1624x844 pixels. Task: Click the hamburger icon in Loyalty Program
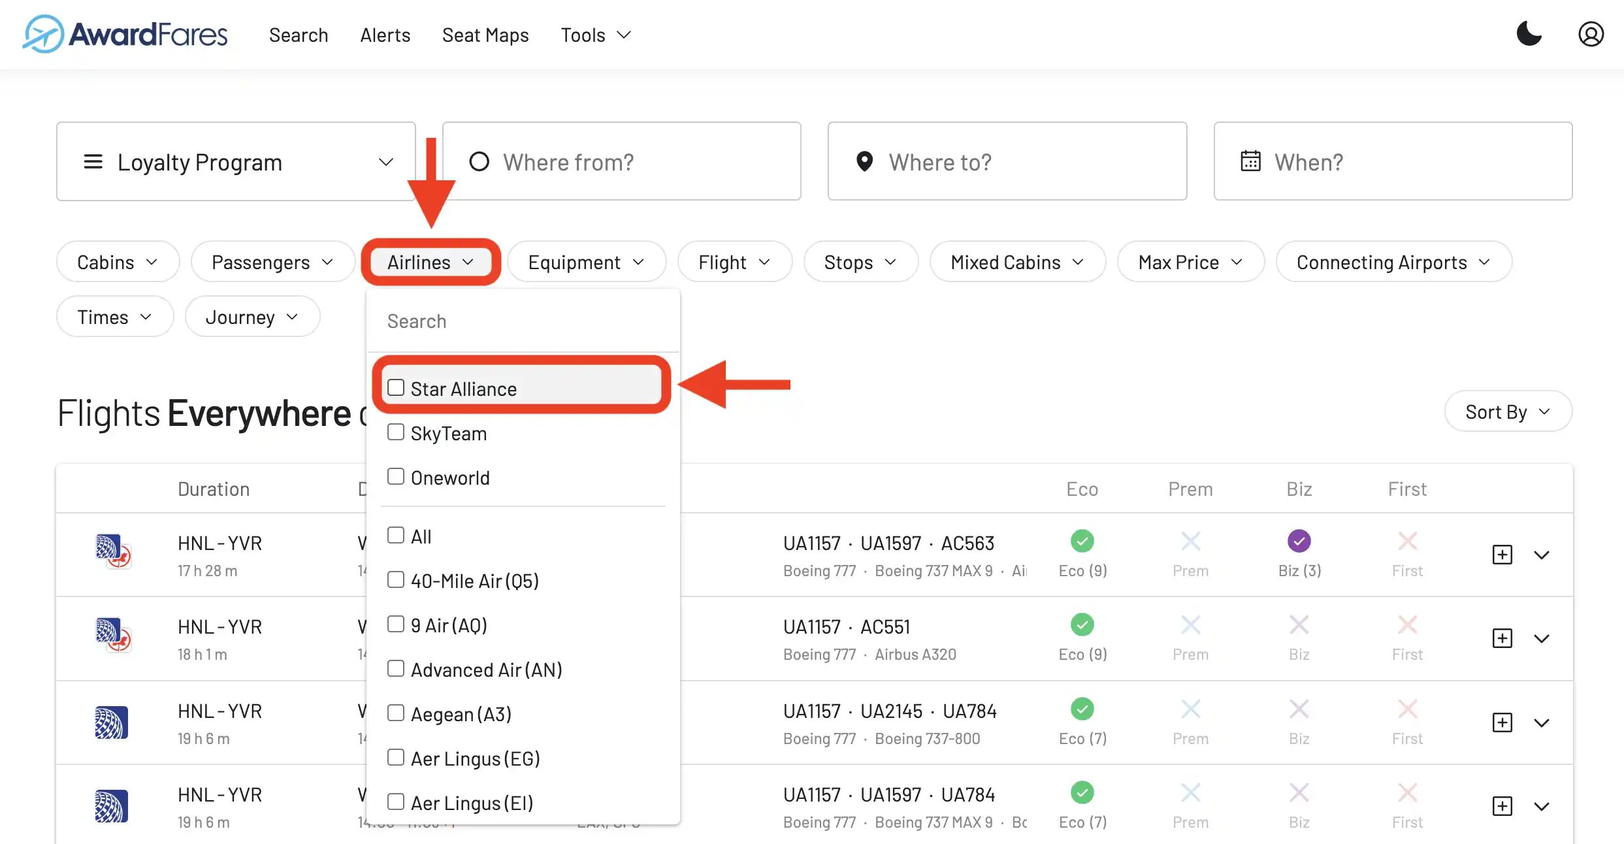coord(93,161)
